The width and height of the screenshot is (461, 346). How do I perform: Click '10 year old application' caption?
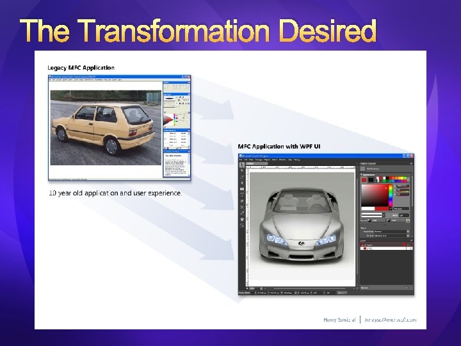[x=115, y=193]
